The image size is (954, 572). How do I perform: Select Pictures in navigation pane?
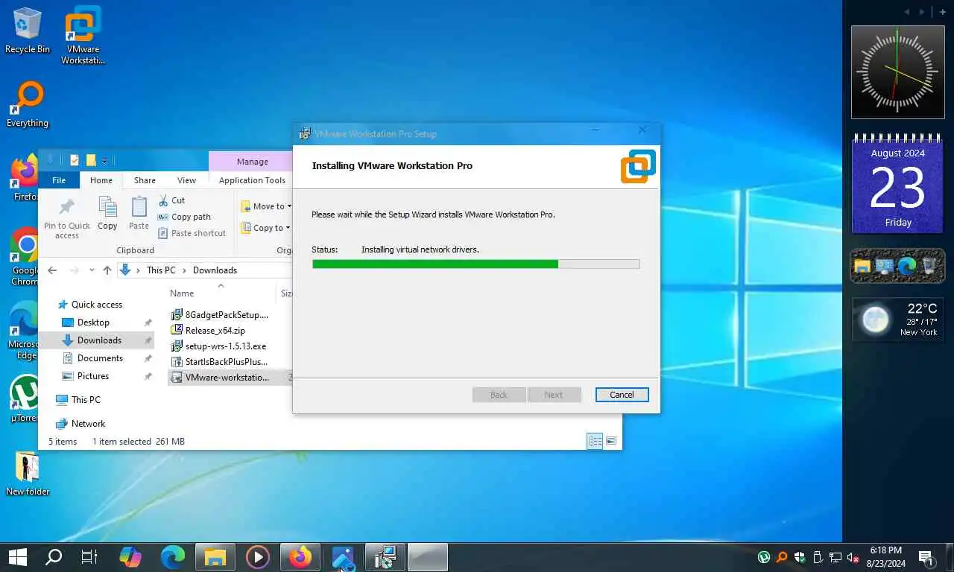pos(93,376)
